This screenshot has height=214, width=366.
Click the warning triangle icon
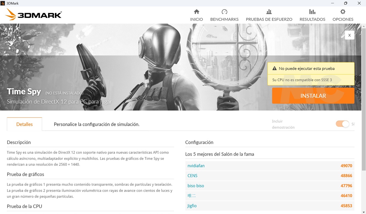274,69
